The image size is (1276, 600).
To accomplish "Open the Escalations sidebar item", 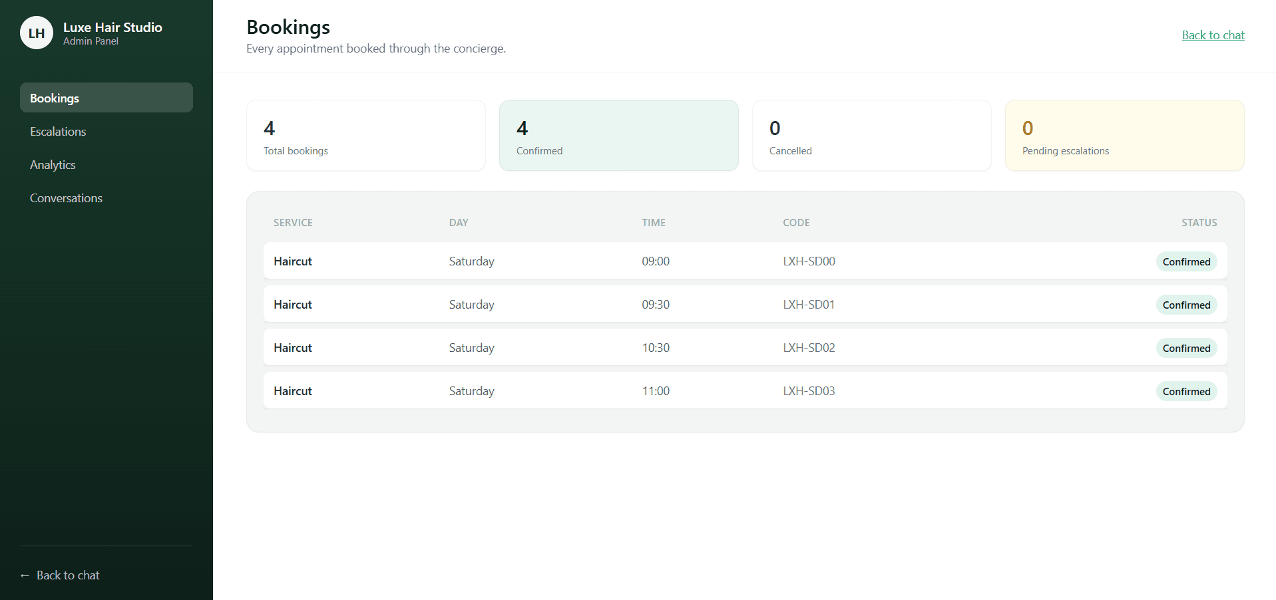I will (106, 131).
